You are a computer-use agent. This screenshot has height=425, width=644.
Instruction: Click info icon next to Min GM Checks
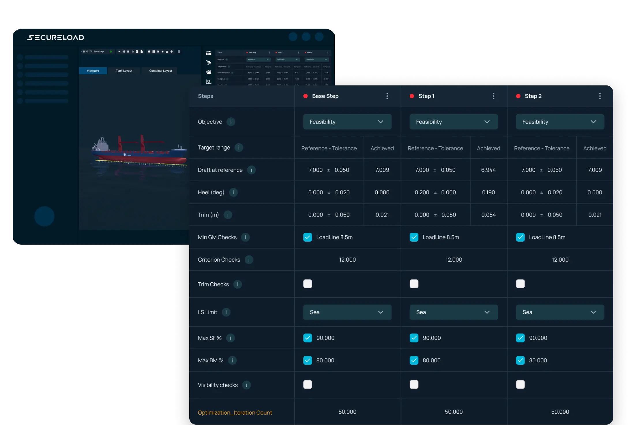pos(245,237)
